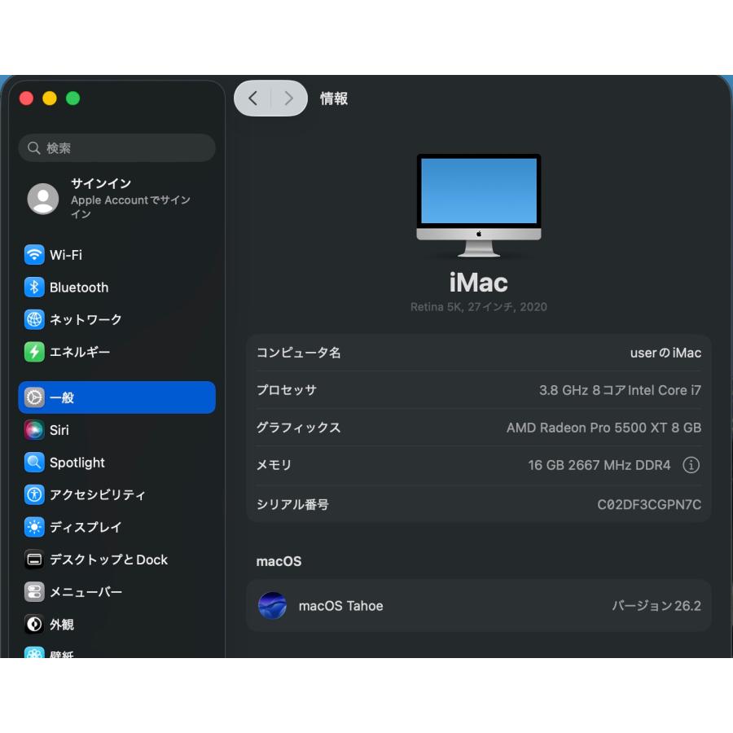Image resolution: width=733 pixels, height=733 pixels.
Task: Select the ネットワーク globe icon
Action: tap(34, 319)
